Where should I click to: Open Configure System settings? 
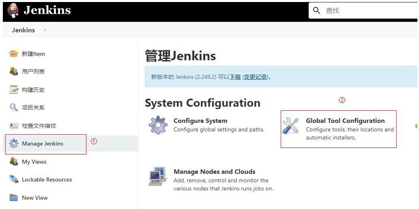pos(200,120)
